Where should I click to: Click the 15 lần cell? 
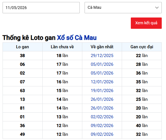pyautogui.click(x=62, y=91)
